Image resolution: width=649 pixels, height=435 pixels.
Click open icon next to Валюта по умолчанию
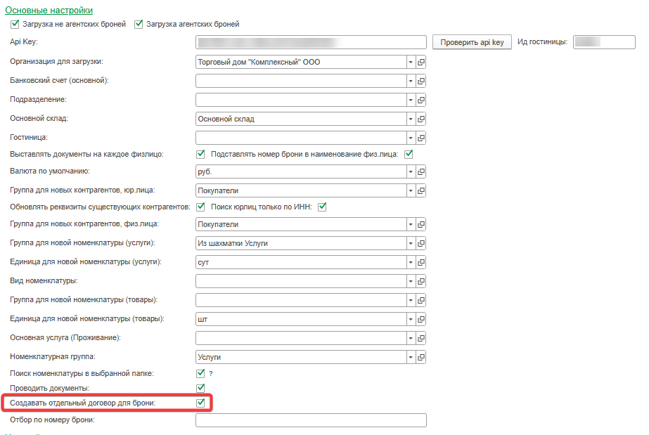pos(422,171)
